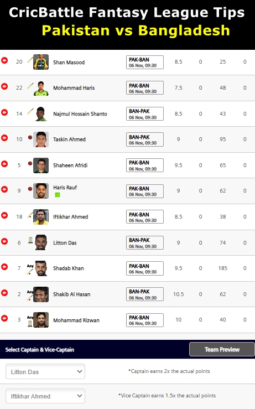255x409 pixels.
Task: Click BAN-PAK match box in Shakib Al Hasan row
Action: 145,294
